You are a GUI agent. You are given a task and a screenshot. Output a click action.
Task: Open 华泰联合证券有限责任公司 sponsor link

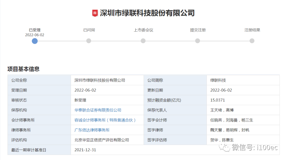point(98,110)
